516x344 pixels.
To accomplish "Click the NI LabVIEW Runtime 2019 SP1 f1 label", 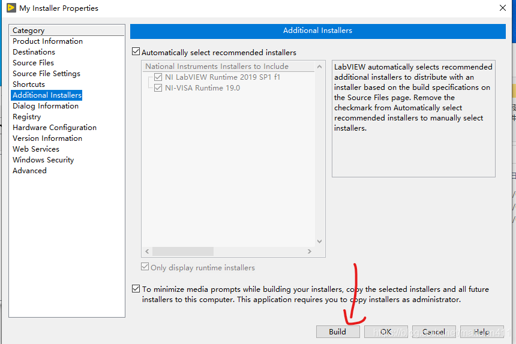I will [x=223, y=77].
